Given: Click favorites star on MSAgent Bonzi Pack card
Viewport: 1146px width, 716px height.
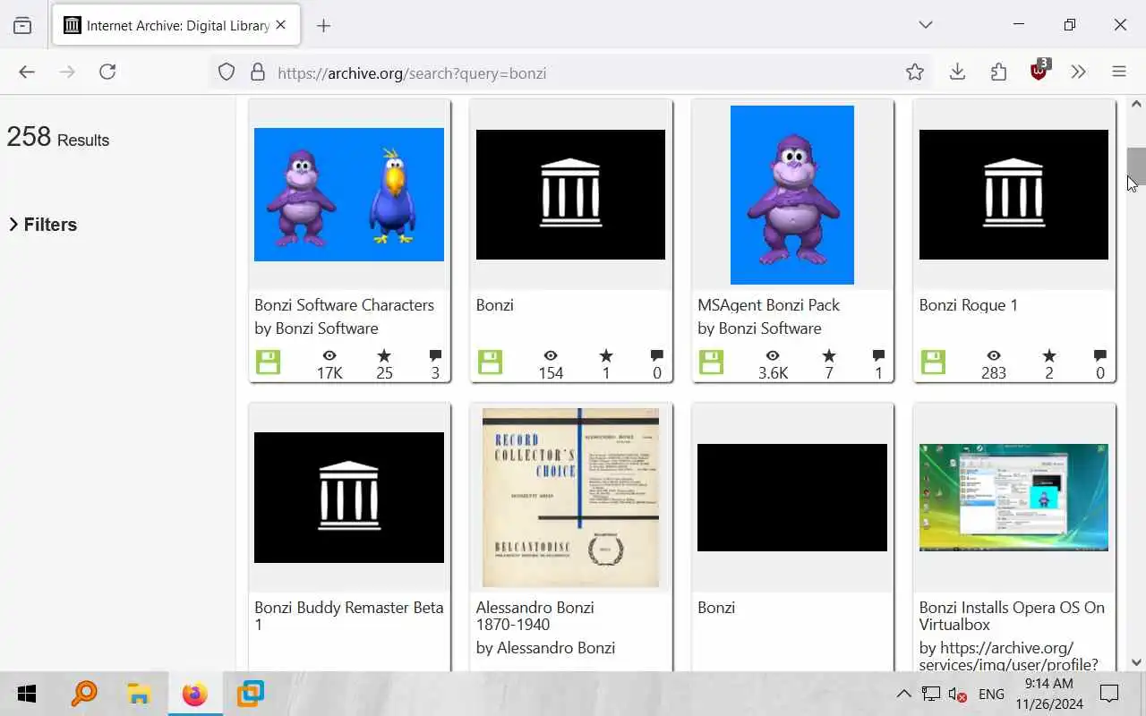Looking at the screenshot, I should click(828, 356).
